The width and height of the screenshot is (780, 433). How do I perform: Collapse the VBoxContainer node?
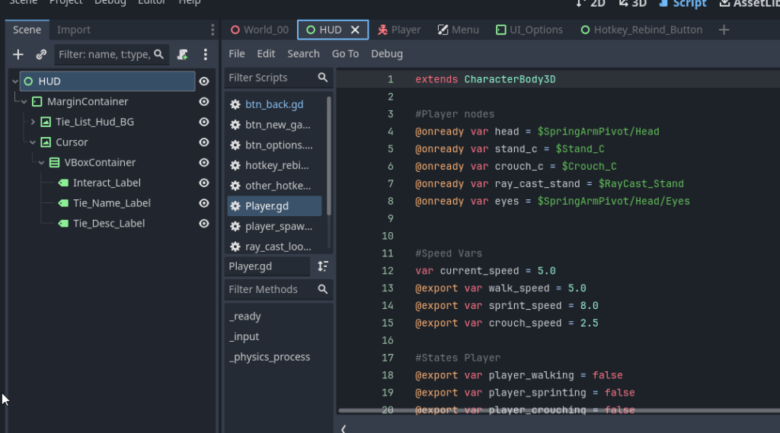[x=41, y=163]
